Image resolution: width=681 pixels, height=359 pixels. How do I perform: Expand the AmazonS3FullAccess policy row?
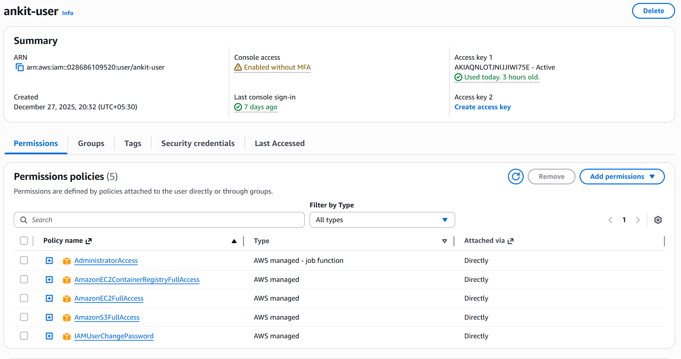click(x=49, y=317)
